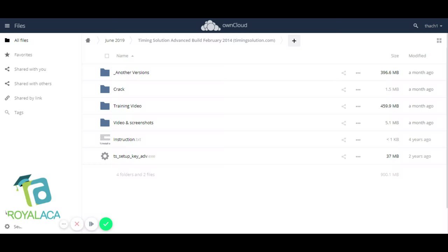Click the plus button to add new

coord(294,41)
